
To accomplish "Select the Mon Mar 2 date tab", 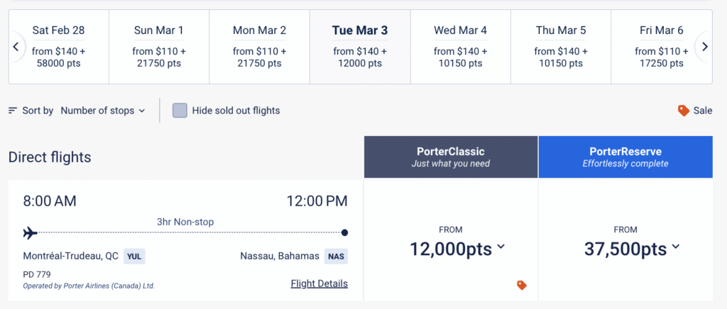I will [x=259, y=47].
